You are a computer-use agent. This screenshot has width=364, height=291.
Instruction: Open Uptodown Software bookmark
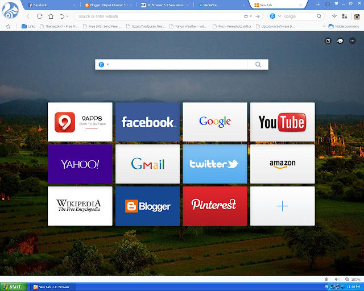(275, 27)
